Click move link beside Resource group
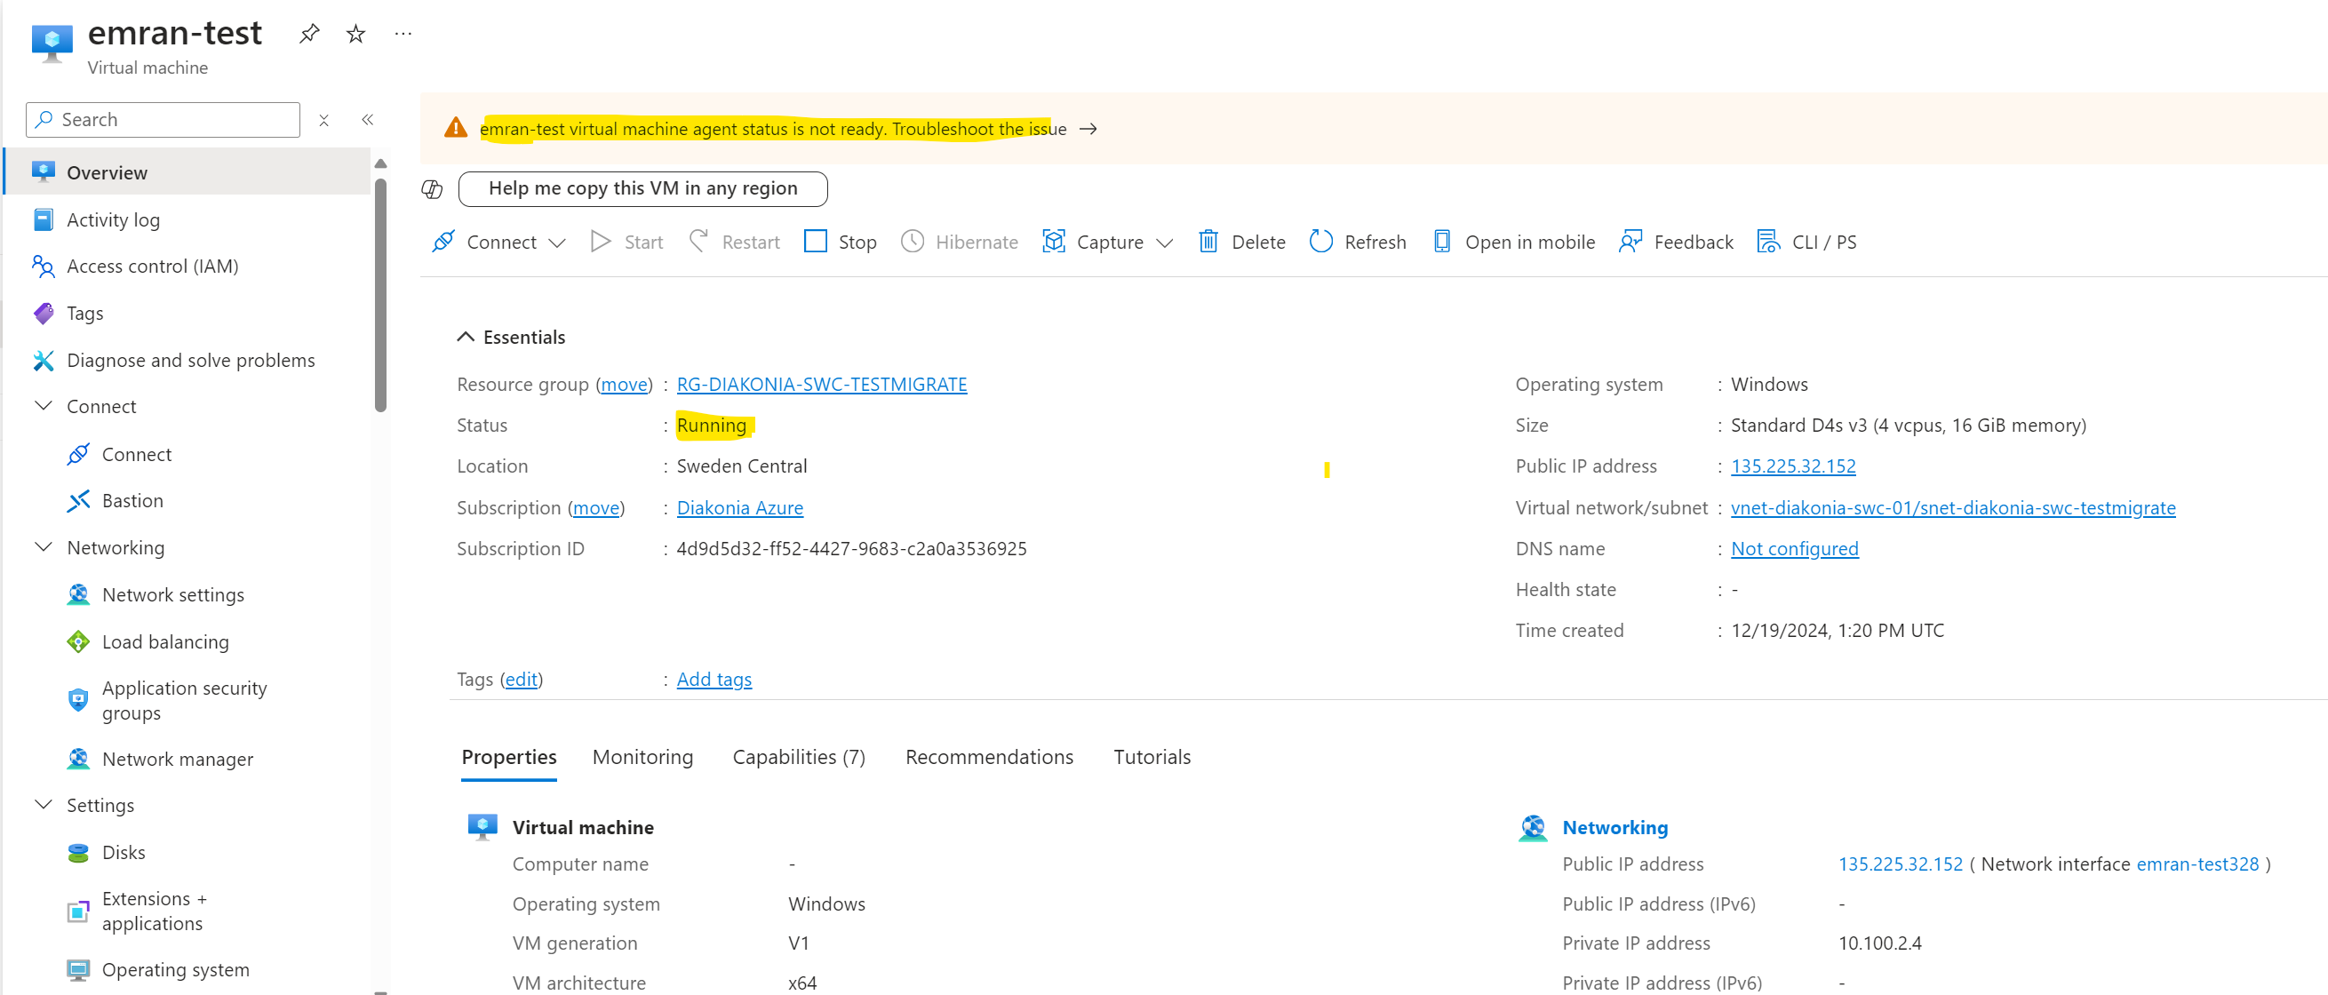 (625, 384)
